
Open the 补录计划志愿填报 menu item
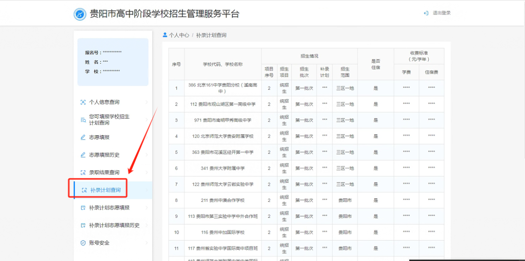[x=113, y=208]
